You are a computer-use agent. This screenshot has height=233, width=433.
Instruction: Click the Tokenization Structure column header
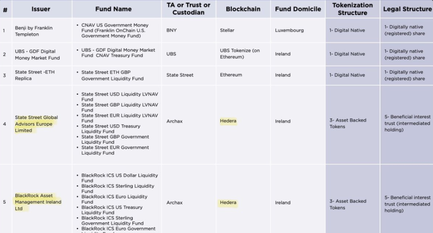pyautogui.click(x=353, y=9)
